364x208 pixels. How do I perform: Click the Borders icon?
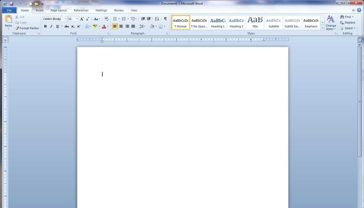(161, 26)
